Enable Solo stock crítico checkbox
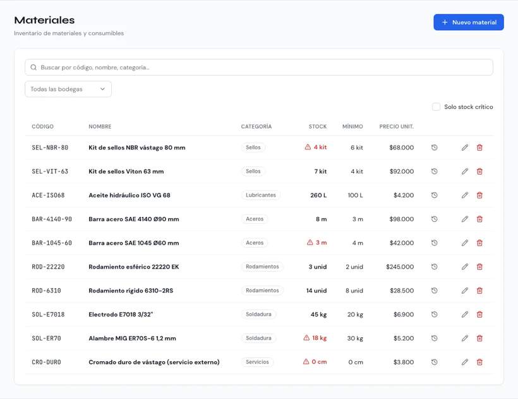The image size is (518, 399). 436,107
